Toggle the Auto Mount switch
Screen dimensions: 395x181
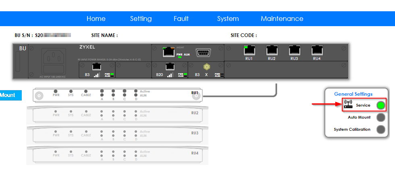pos(381,117)
